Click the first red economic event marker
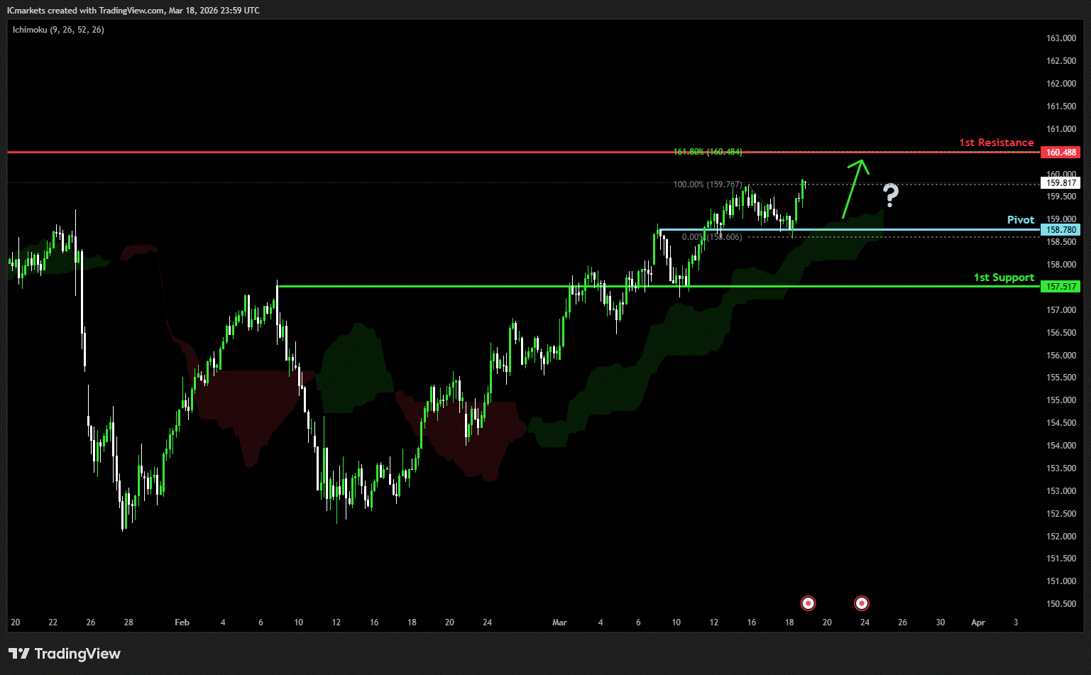This screenshot has width=1091, height=675. pos(808,603)
